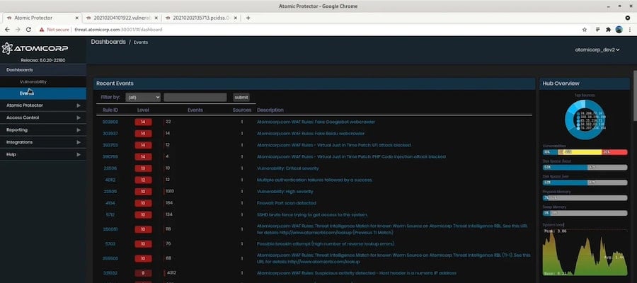The height and width of the screenshot is (283, 637).
Task: Open Fake Baidu webcrawler description link
Action: tap(311, 134)
